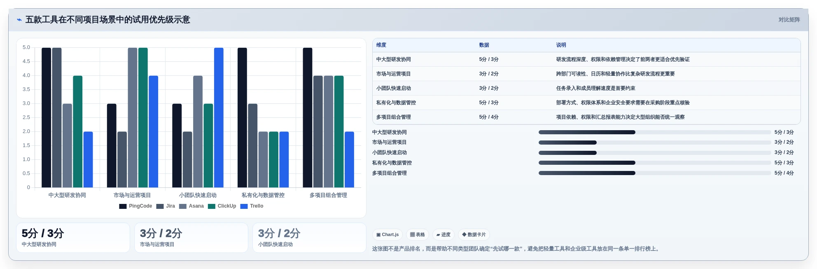817x269 pixels.
Task: Open the 3分 / 2分 小团队快速启动 card
Action: 309,238
